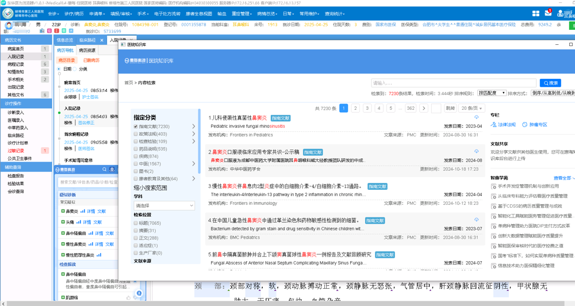Expand 患者教育及其他 category chevron
The width and height of the screenshot is (575, 306).
(194, 179)
